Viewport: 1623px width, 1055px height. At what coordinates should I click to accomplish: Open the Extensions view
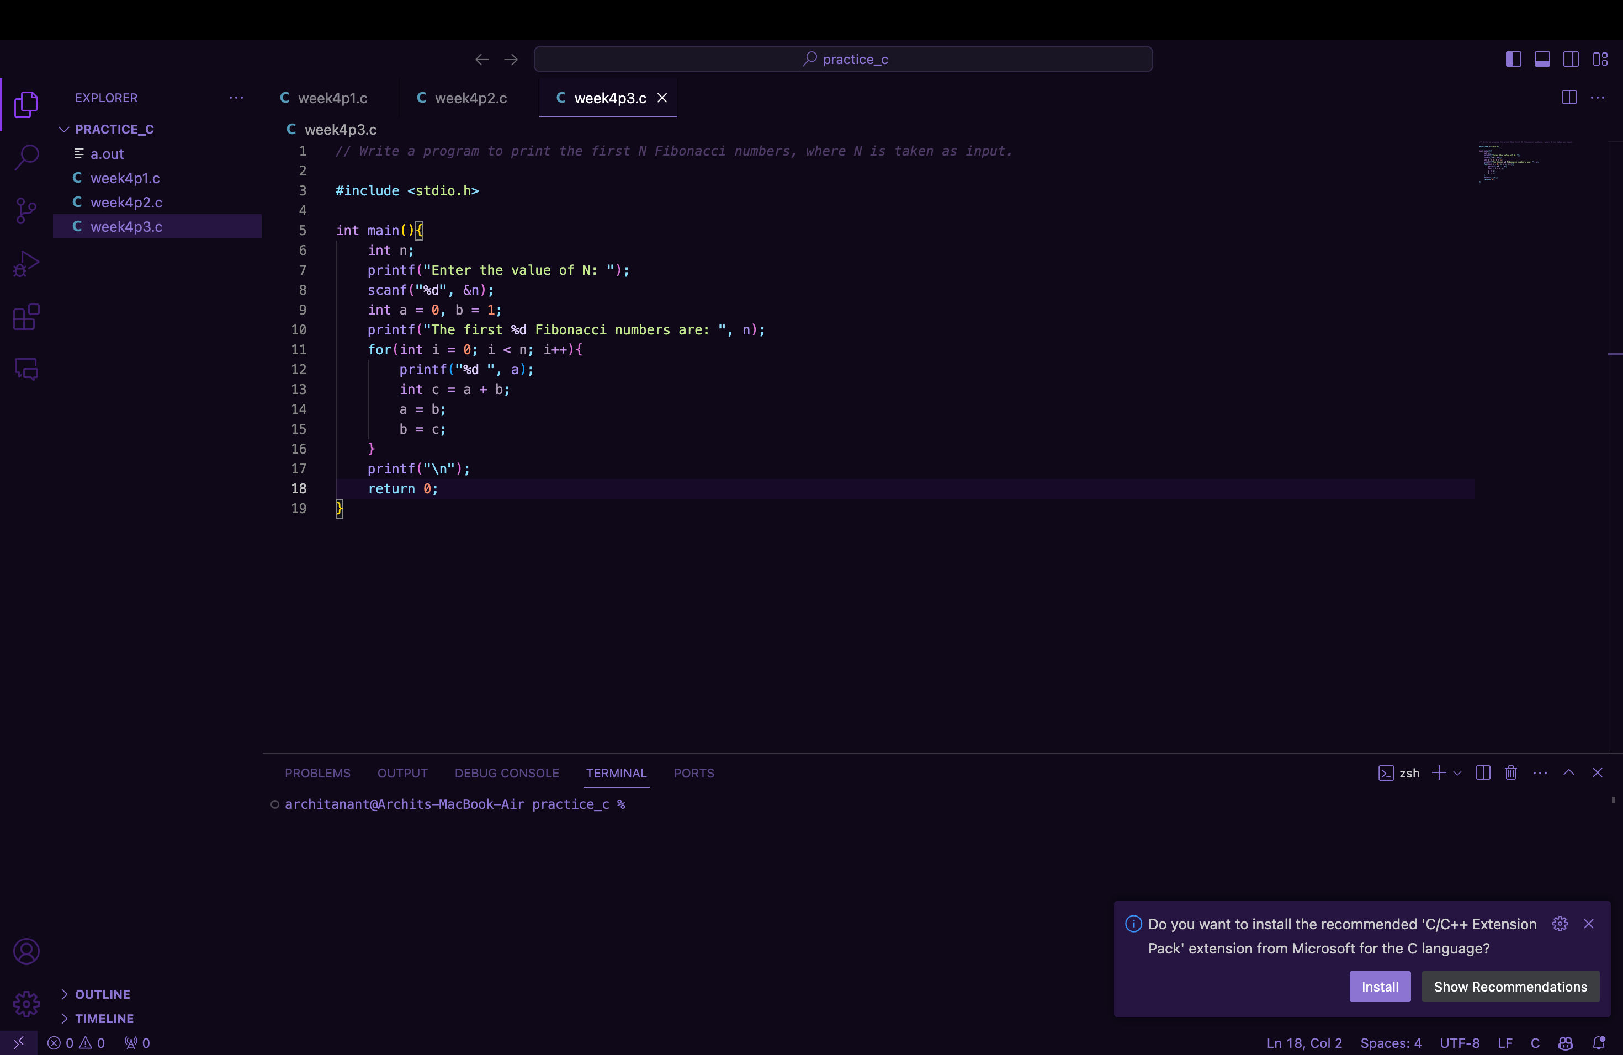[26, 317]
